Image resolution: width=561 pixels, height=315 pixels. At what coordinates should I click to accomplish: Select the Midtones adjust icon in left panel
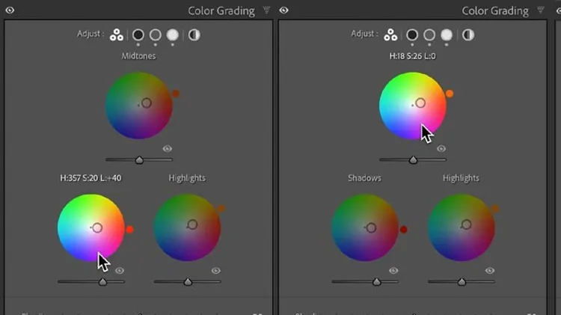coord(156,35)
